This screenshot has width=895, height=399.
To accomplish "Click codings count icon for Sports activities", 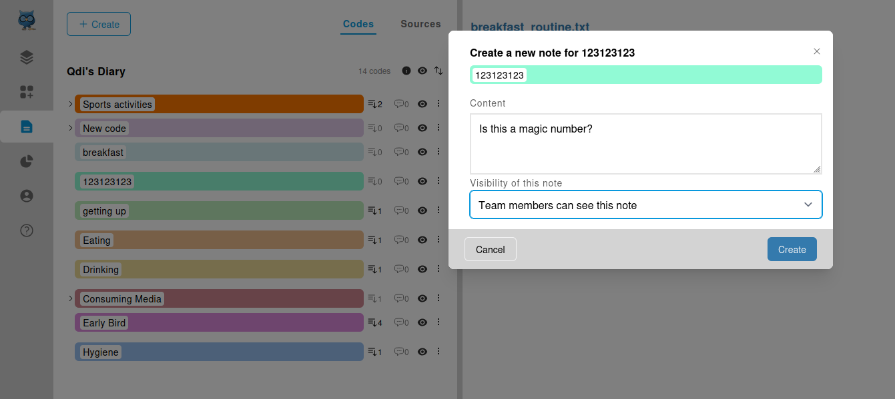I will [375, 104].
